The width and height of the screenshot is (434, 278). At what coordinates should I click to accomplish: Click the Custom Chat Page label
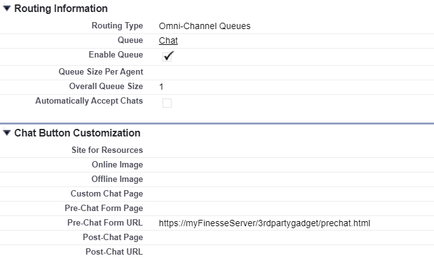pos(107,193)
